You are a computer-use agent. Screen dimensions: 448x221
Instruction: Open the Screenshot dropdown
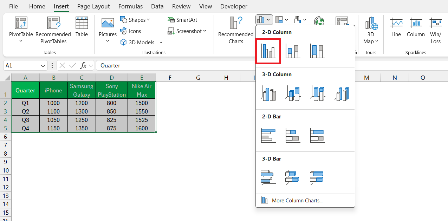tap(187, 31)
